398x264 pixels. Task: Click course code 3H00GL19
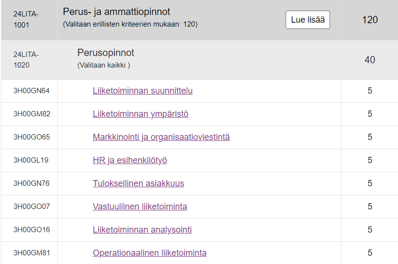(x=31, y=160)
